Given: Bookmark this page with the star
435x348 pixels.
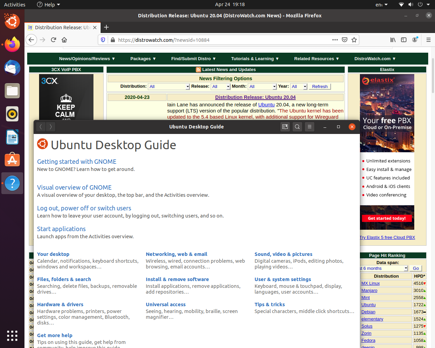Looking at the screenshot, I should (x=354, y=40).
